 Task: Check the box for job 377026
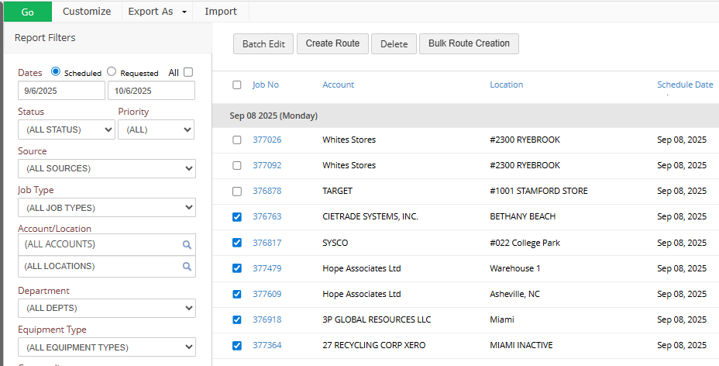click(x=237, y=140)
